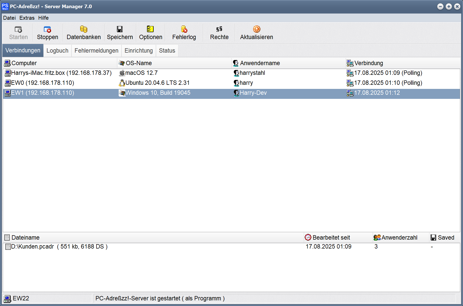Select the D:\Kunden.pcadr file row
The height and width of the screenshot is (306, 463).
pos(231,247)
